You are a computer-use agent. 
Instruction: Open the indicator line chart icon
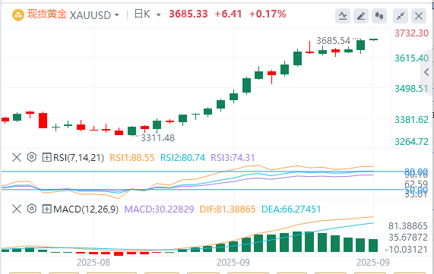(x=343, y=16)
